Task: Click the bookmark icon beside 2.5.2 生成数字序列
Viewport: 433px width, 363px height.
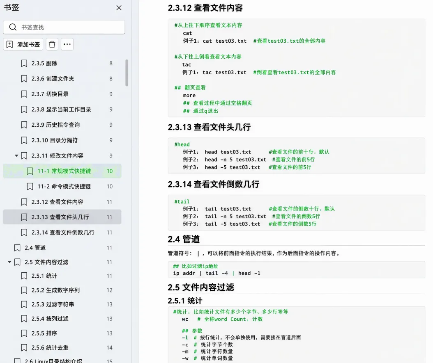Action: coord(24,290)
